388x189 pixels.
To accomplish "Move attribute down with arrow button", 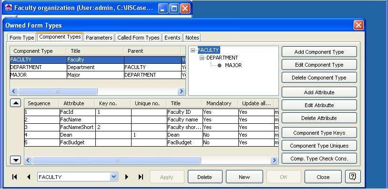I will click(15, 160).
